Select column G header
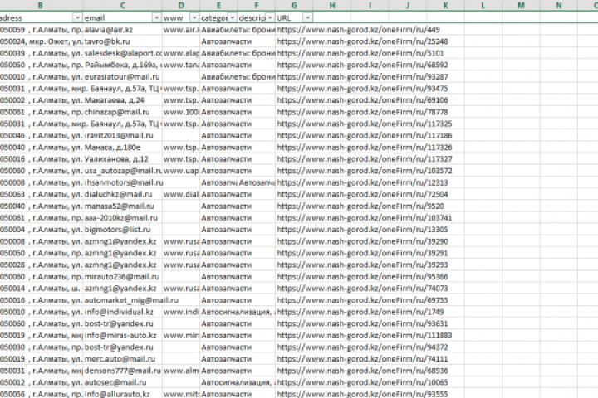Screen dimensions: 598x398 294,5
